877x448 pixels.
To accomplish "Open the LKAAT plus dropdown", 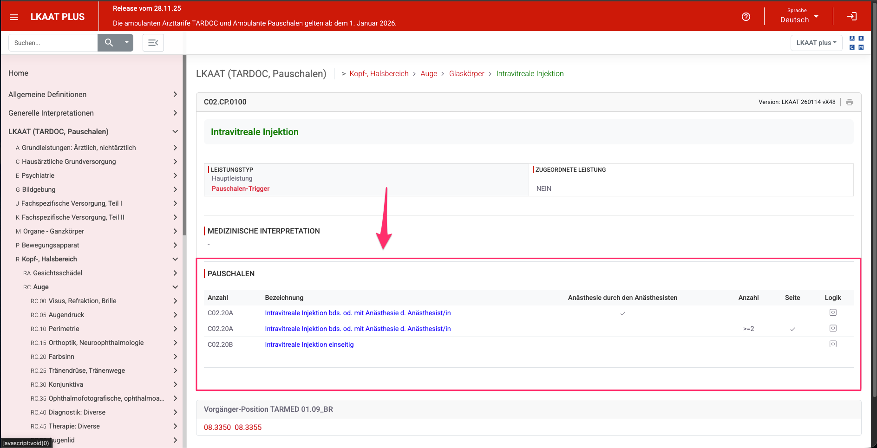I will (816, 43).
